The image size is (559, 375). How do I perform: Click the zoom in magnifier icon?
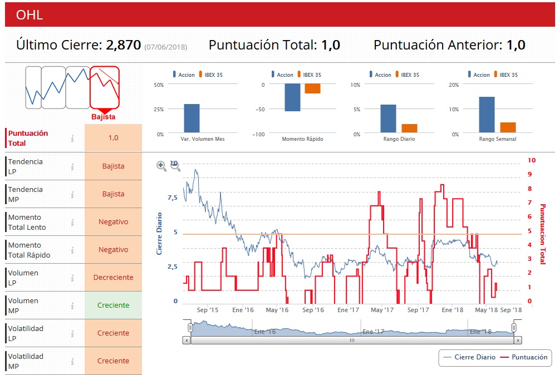pos(161,166)
